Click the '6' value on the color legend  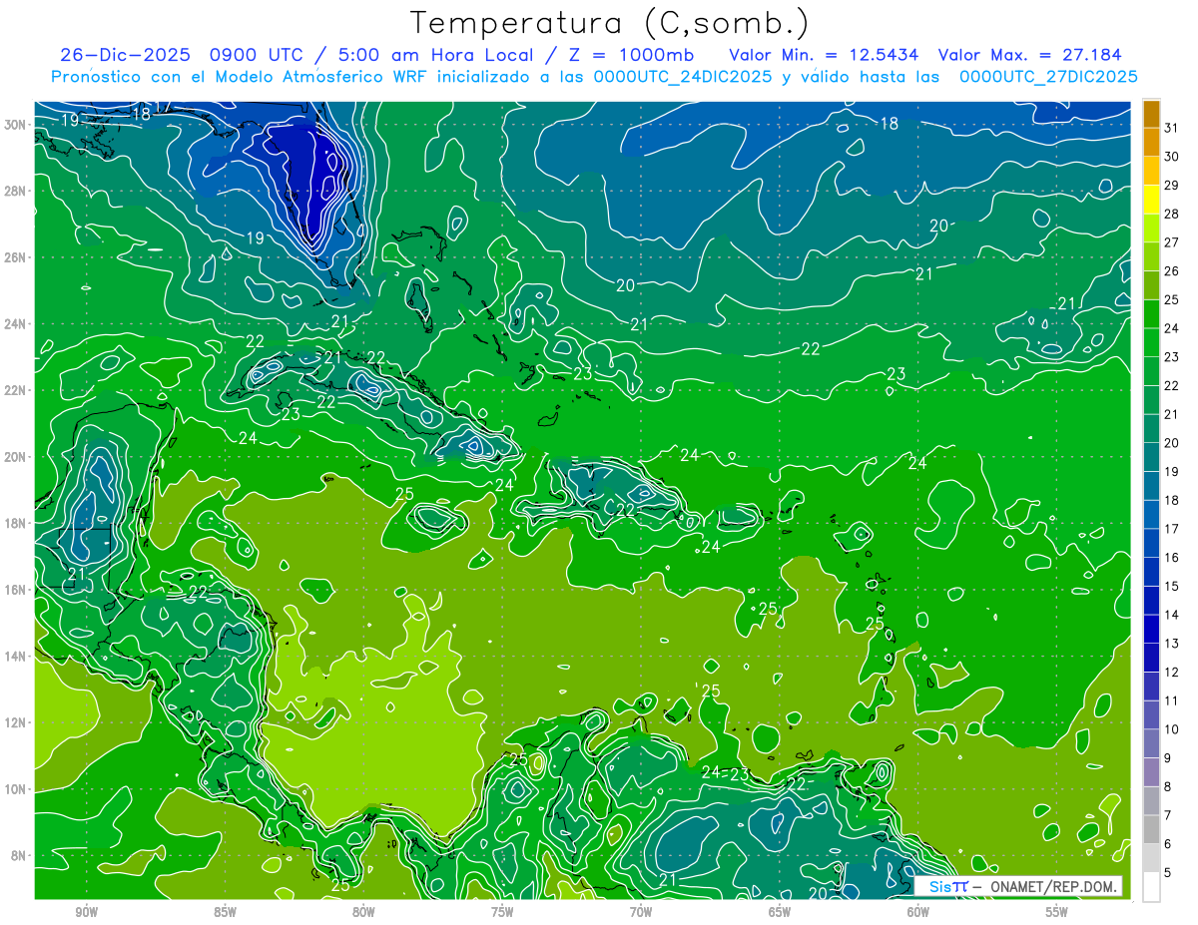coord(1167,844)
